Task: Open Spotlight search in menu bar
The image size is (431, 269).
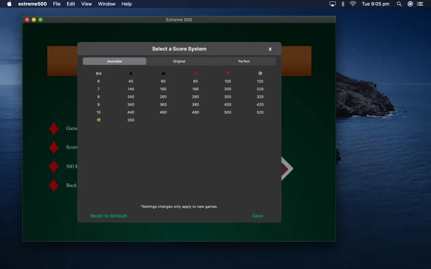Action: click(399, 4)
